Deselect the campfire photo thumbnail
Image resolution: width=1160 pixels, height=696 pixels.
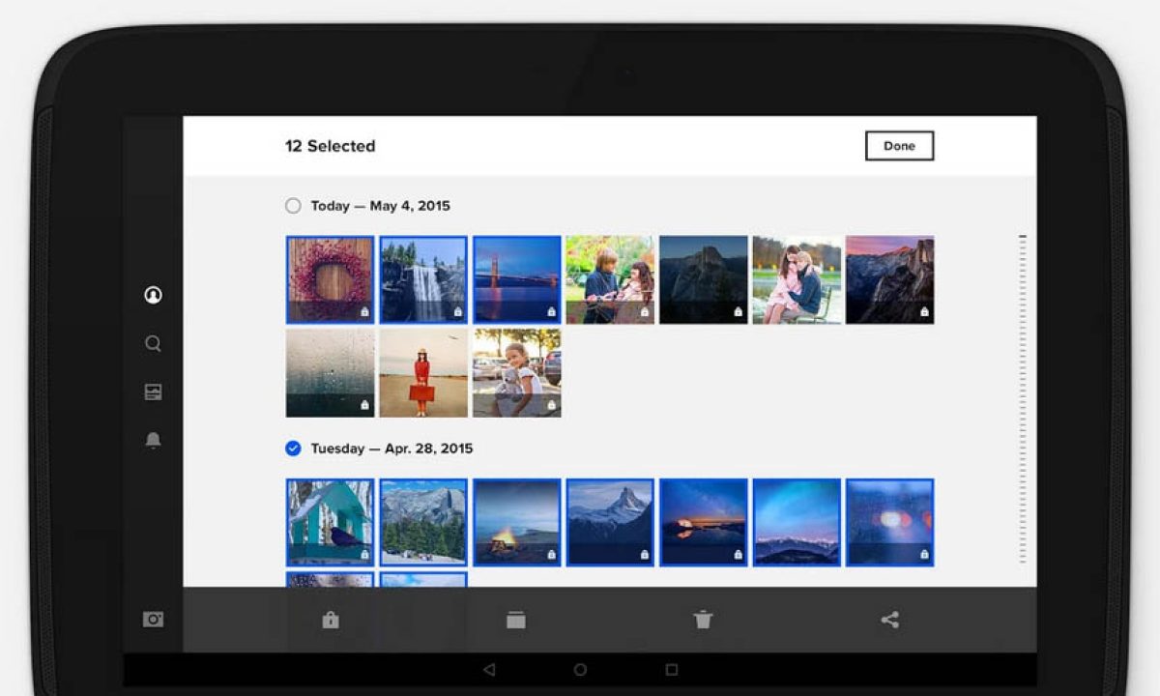tap(517, 522)
